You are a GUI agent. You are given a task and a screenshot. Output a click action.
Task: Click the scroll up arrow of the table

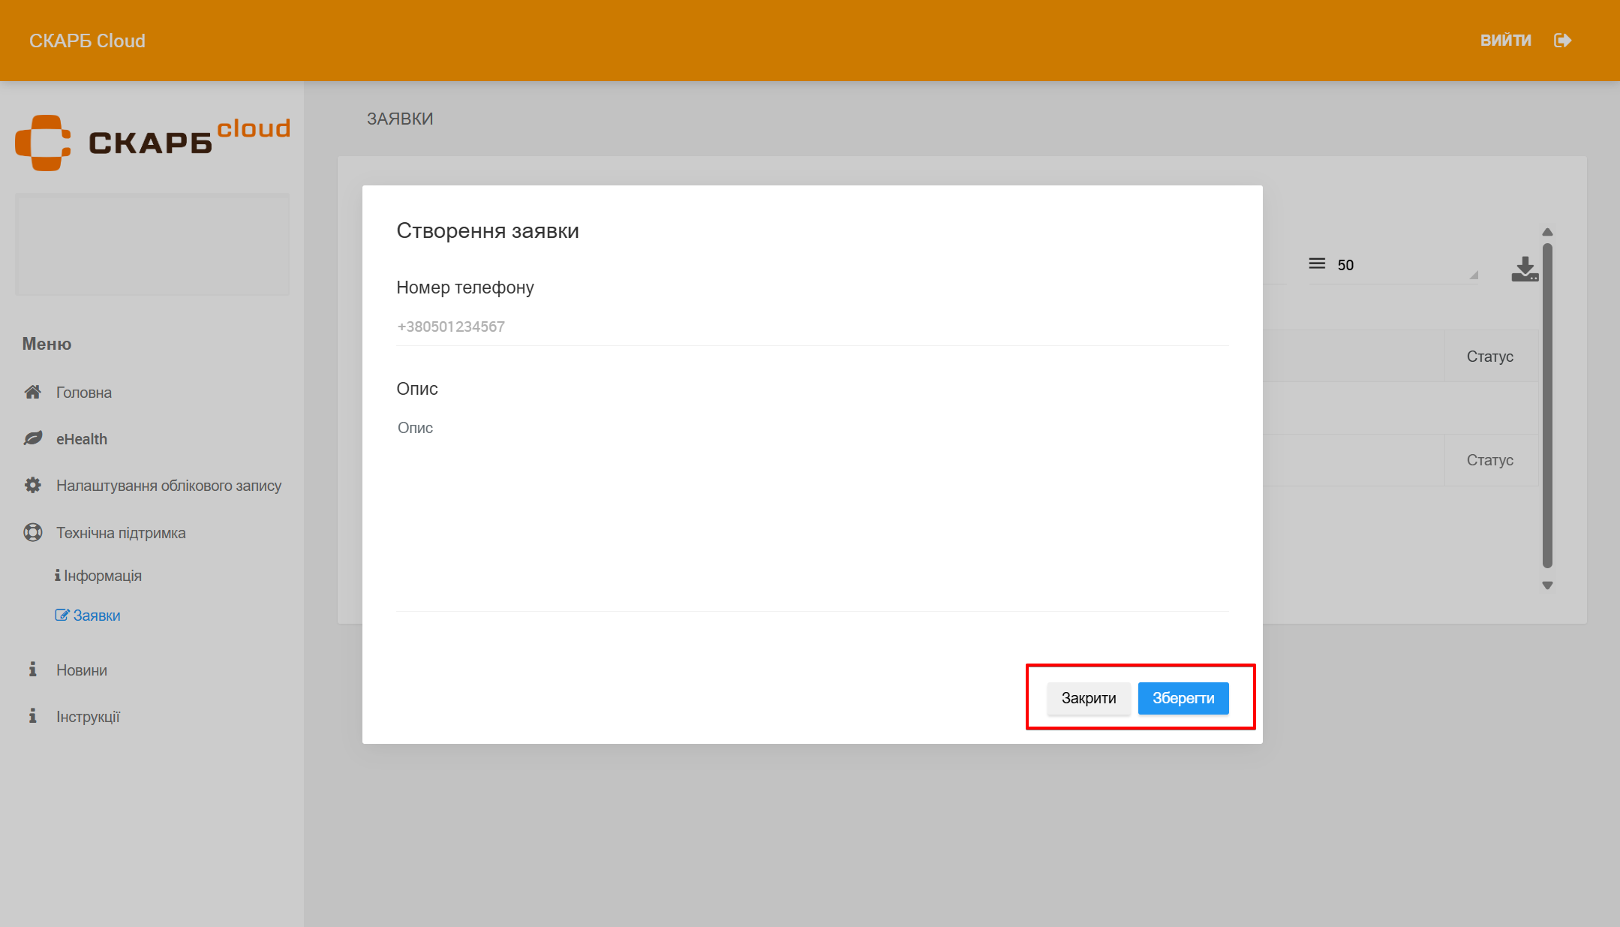tap(1547, 232)
